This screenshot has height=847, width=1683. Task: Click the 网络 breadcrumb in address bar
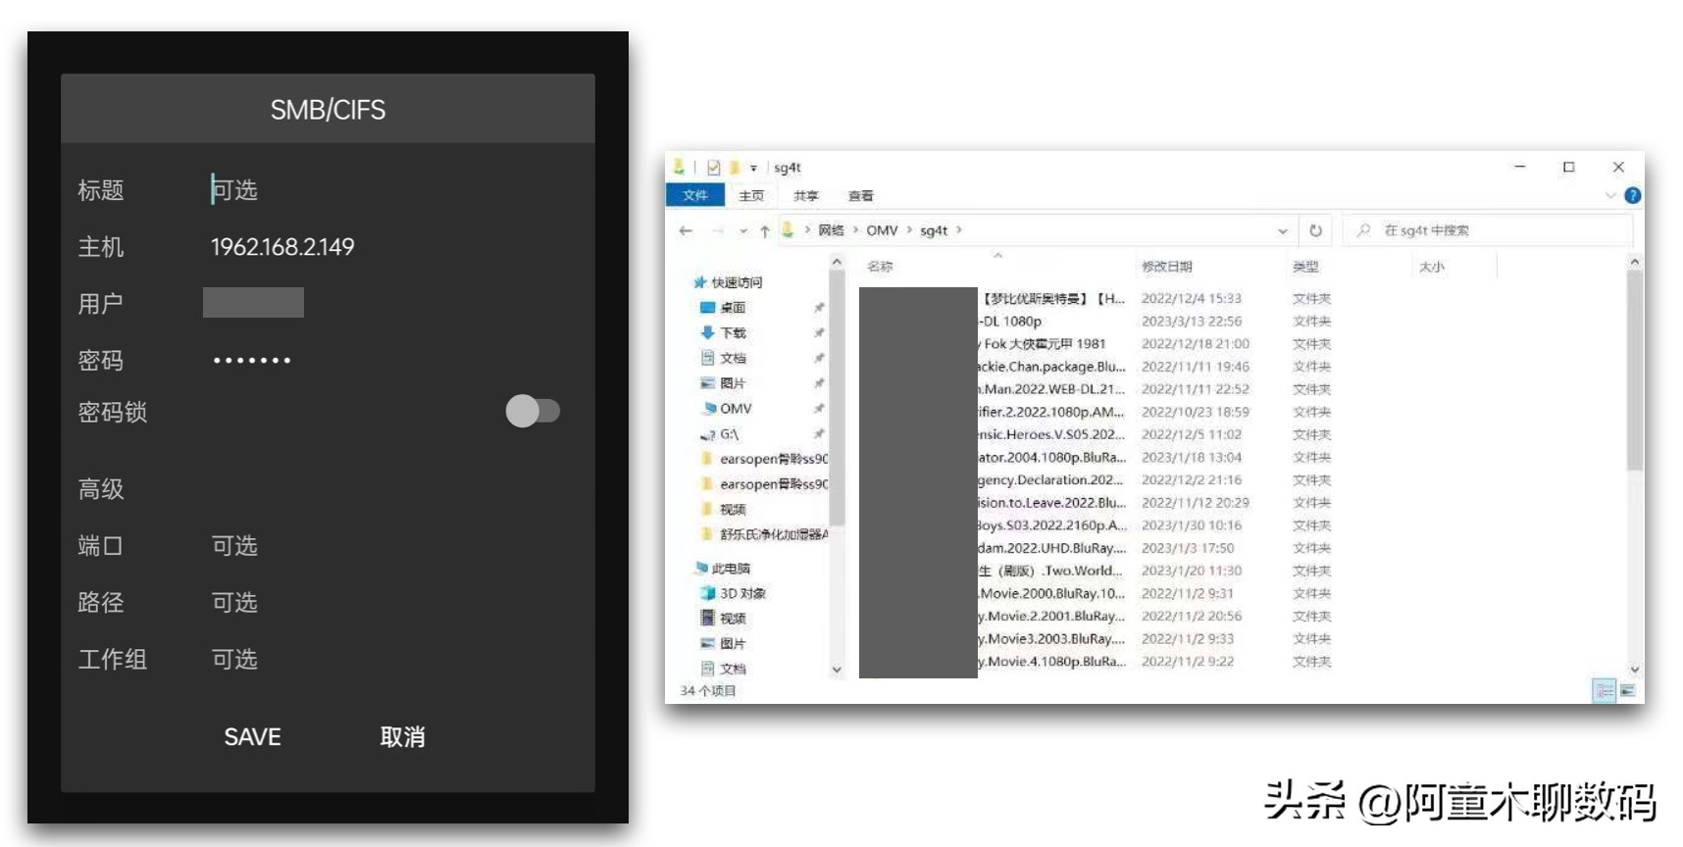pos(831,230)
